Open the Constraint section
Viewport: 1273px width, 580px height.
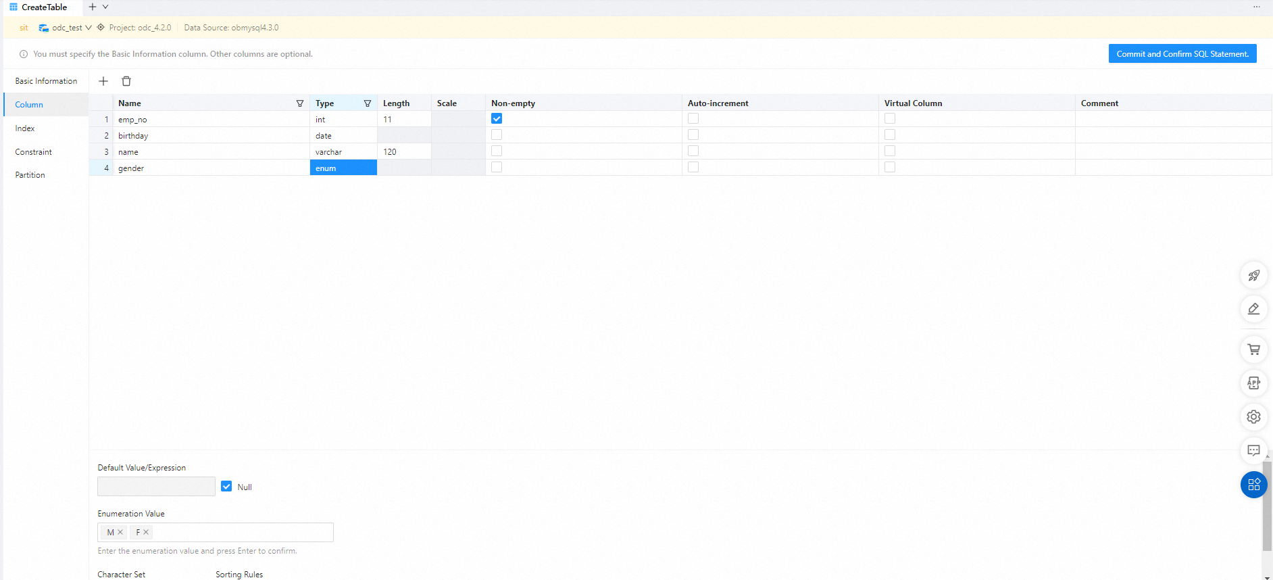pos(46,152)
